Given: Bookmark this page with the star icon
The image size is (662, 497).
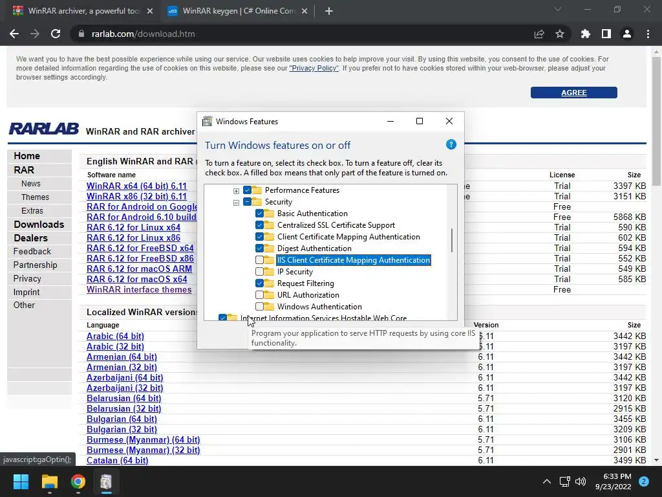Looking at the screenshot, I should coord(560,34).
